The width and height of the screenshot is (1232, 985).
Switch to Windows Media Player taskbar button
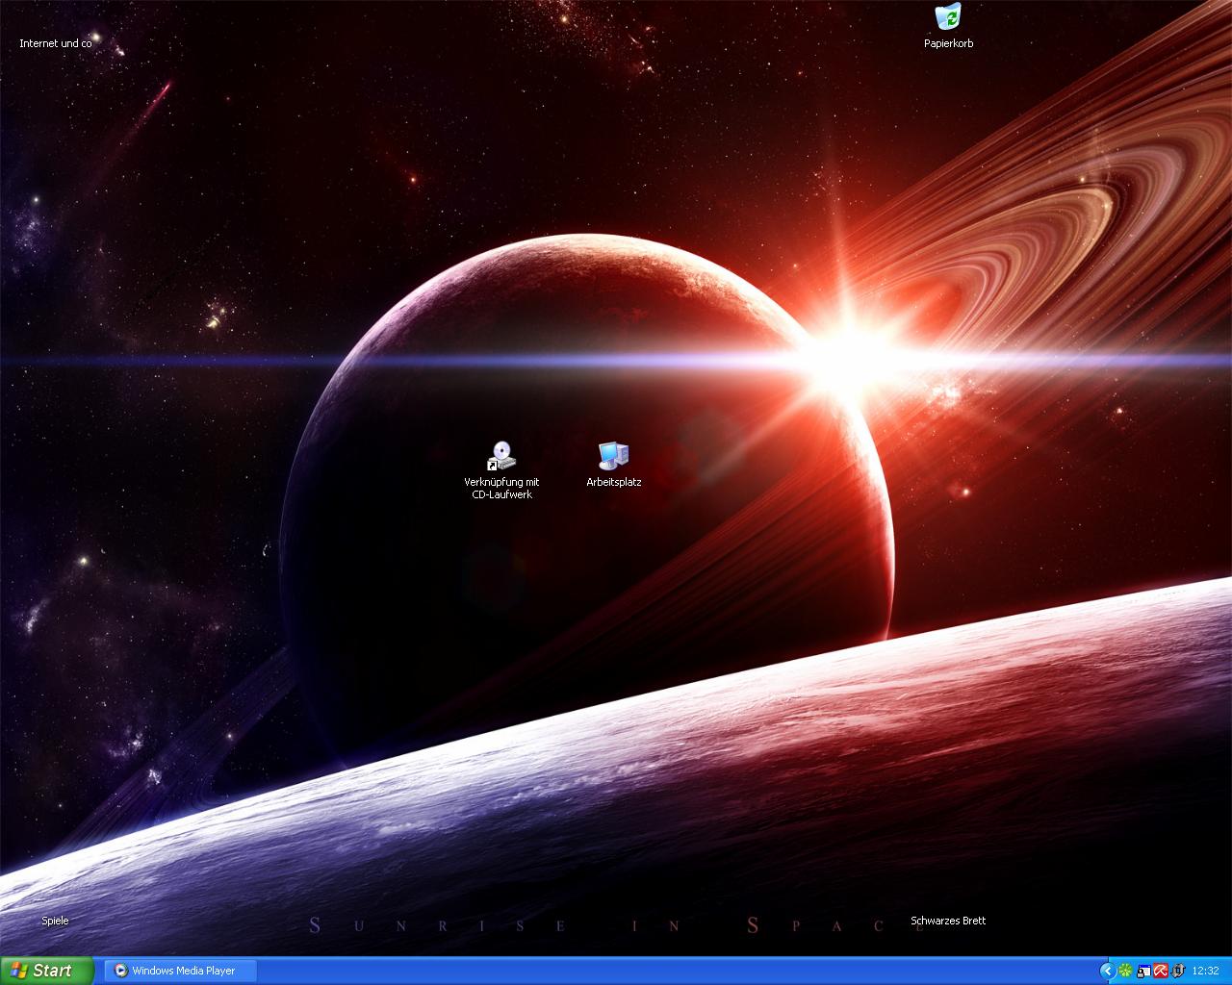(182, 971)
